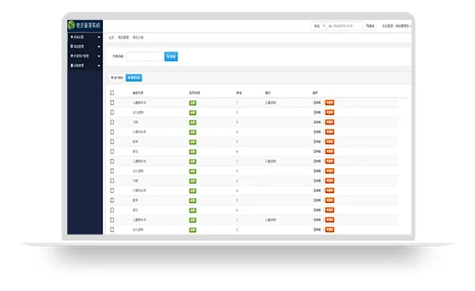Open the administrator account dropdown at top right

(x=397, y=26)
